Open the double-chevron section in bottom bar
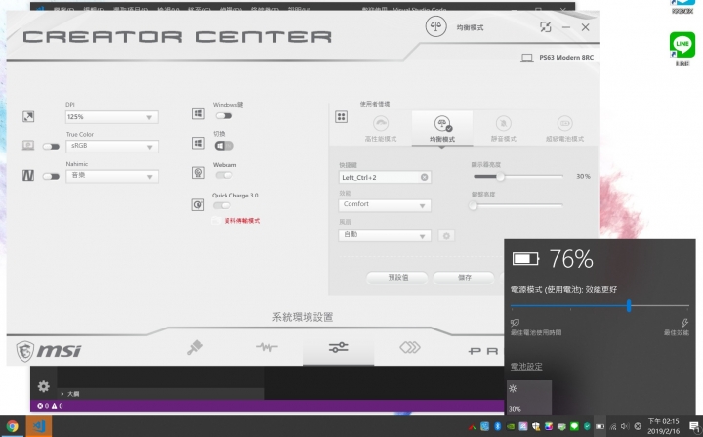Image resolution: width=703 pixels, height=437 pixels. click(410, 347)
